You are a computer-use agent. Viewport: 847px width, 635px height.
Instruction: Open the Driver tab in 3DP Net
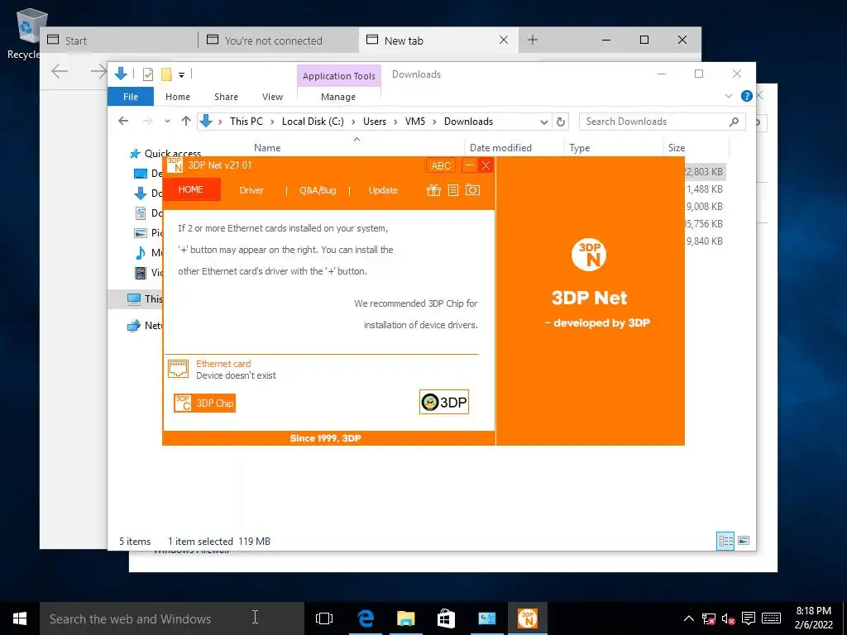251,190
